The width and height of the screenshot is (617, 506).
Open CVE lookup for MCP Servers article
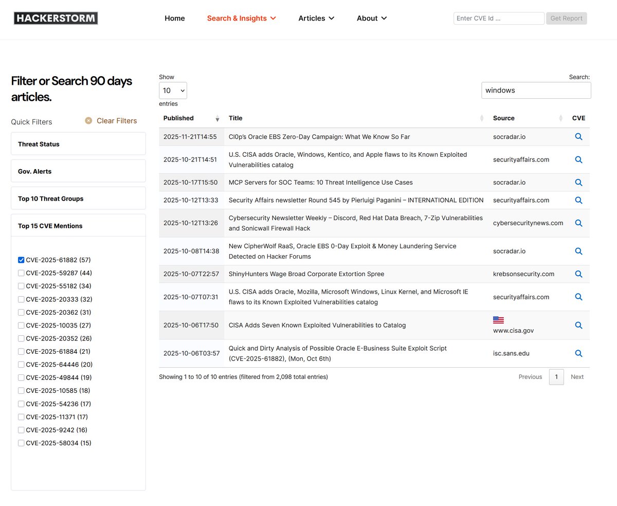(578, 183)
